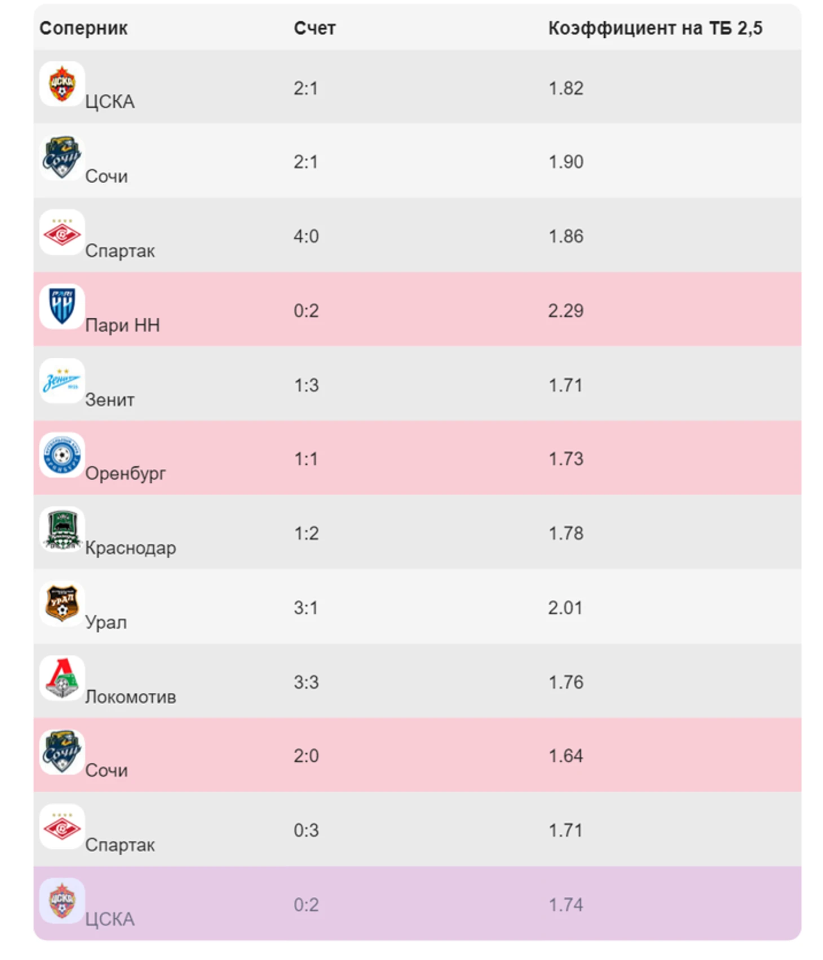Click the Соперник column header
This screenshot has height=960, width=823.
tap(83, 28)
